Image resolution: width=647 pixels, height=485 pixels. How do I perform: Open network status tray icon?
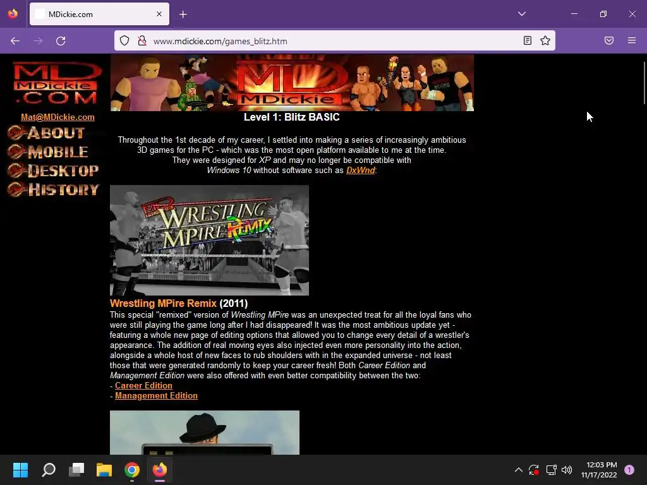tap(551, 470)
